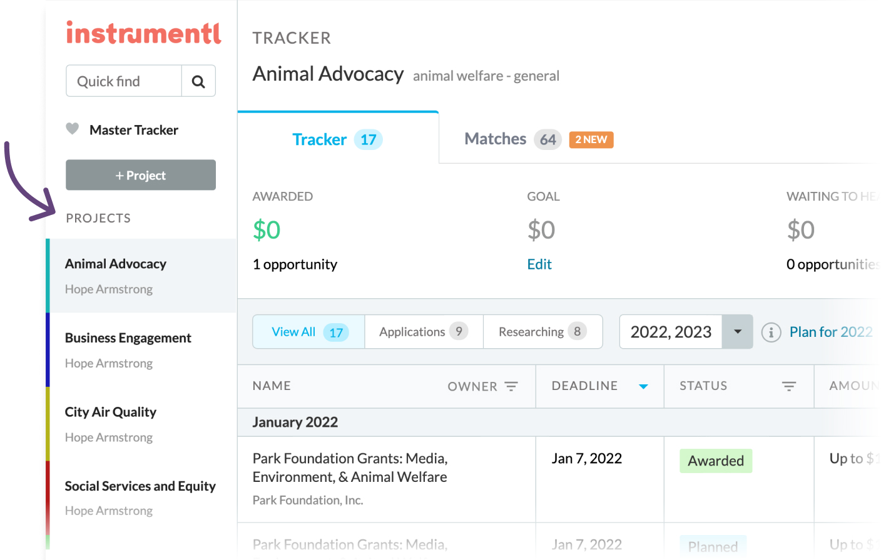Screen dimensions: 881x560
Task: Click the Instrumentl logo
Action: click(143, 33)
